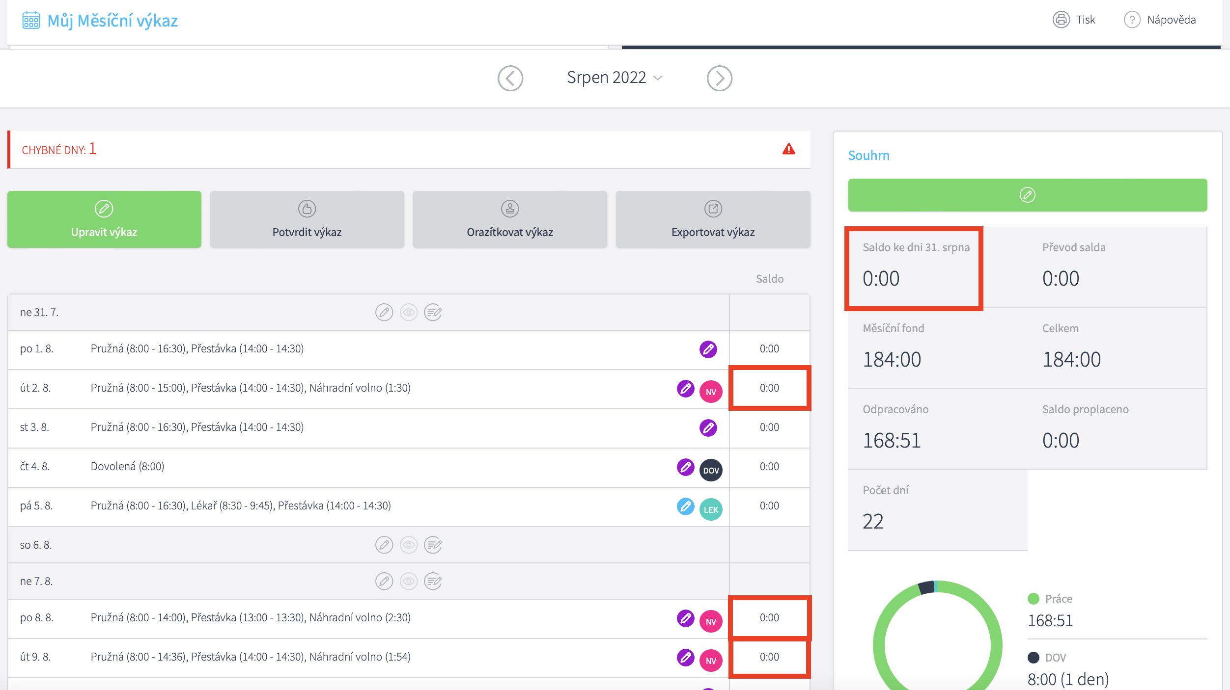Open note icon on so 6. 8. row
The width and height of the screenshot is (1230, 690).
(x=433, y=545)
